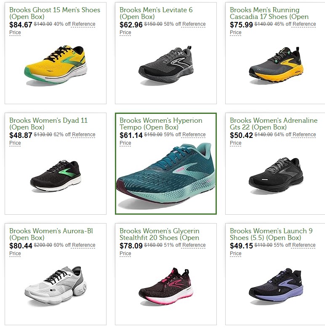
Task: Open Brooks Women's Aurora-Bl title link
Action: [x=51, y=234]
